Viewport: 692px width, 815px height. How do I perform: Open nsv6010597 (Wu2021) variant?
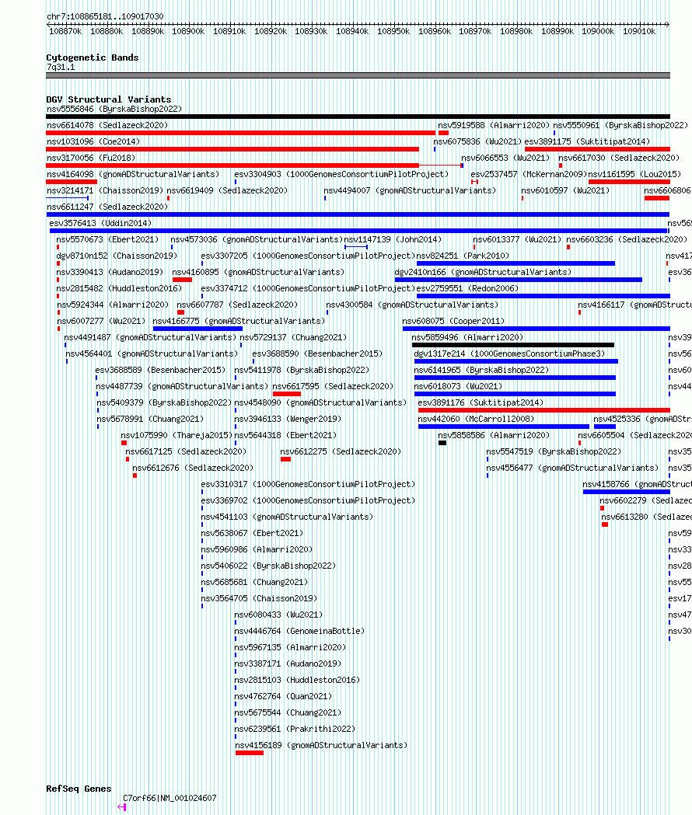tap(565, 190)
